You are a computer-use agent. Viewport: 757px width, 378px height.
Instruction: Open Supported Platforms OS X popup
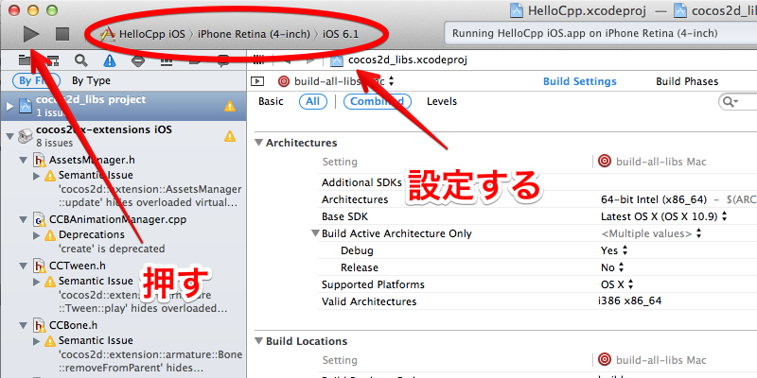click(x=617, y=284)
